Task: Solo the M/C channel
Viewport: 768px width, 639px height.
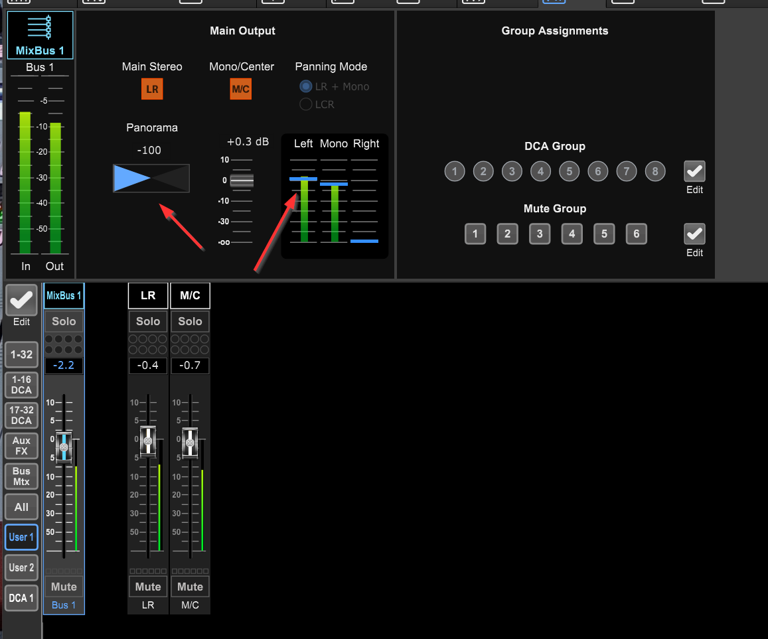Action: click(x=190, y=321)
